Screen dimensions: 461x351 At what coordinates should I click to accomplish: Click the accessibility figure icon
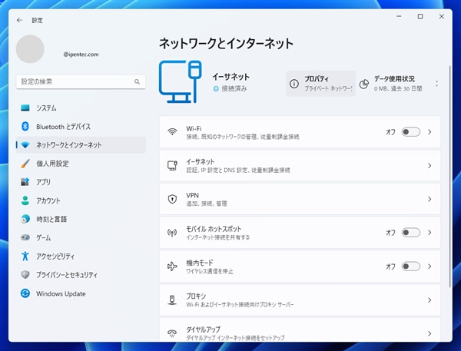[x=25, y=256]
